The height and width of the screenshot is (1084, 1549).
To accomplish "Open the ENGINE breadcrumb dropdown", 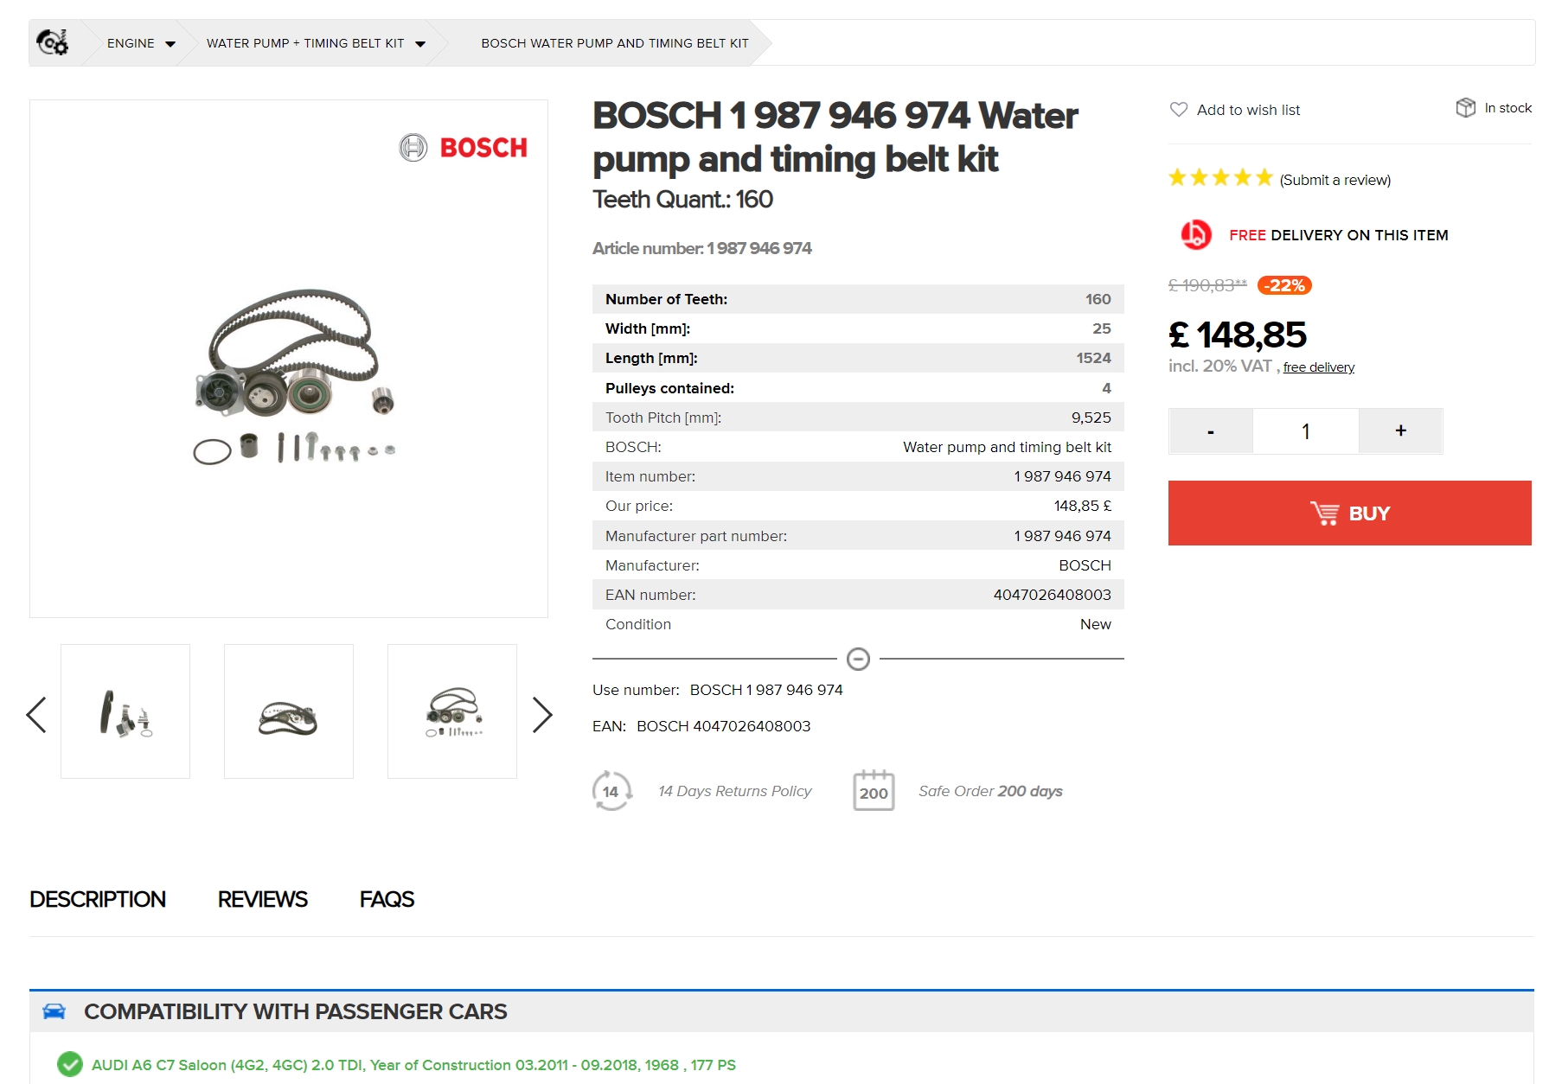I will [x=141, y=43].
